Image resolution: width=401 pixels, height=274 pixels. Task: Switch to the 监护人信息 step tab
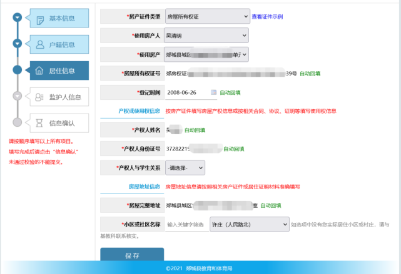pyautogui.click(x=59, y=97)
